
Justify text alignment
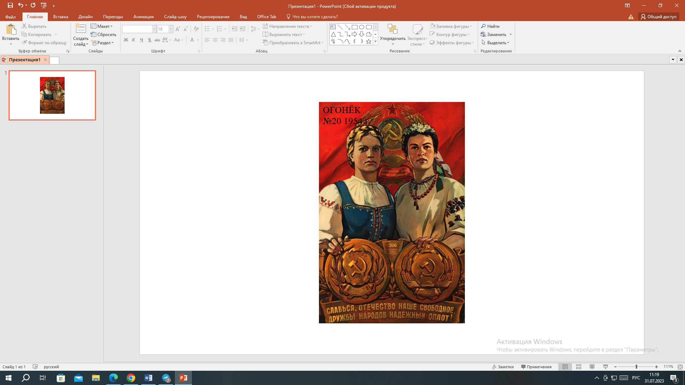pos(231,40)
